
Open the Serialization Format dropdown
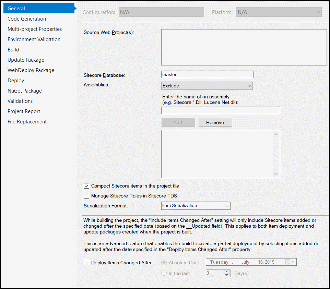coord(196,206)
